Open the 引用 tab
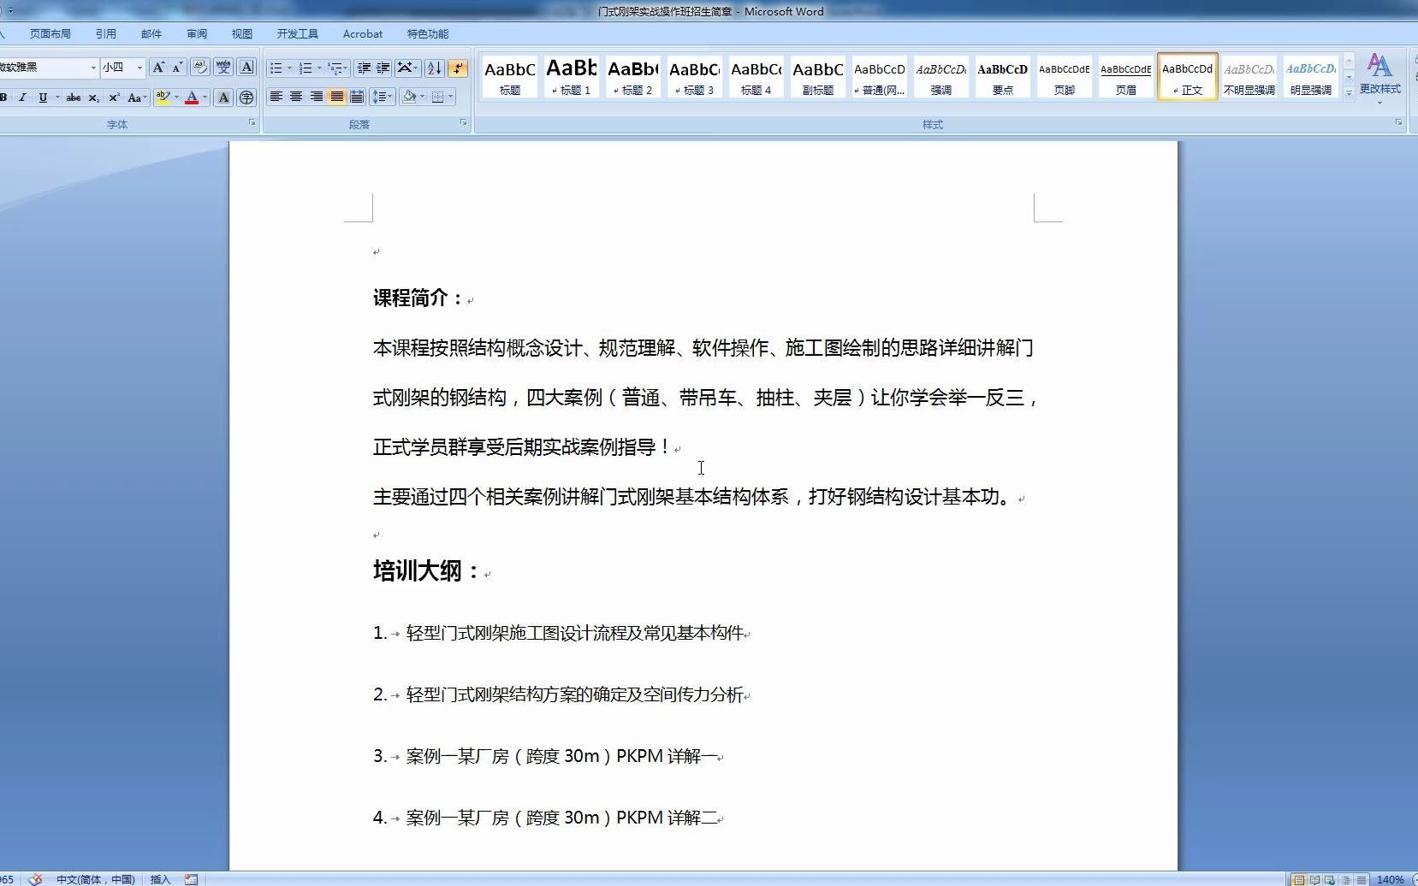1418x886 pixels. [106, 34]
